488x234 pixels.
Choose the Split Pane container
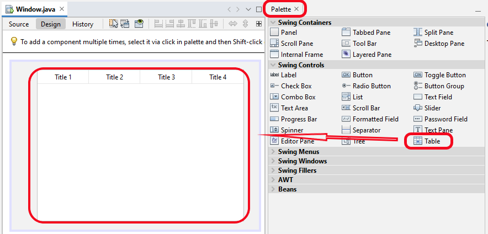point(438,33)
